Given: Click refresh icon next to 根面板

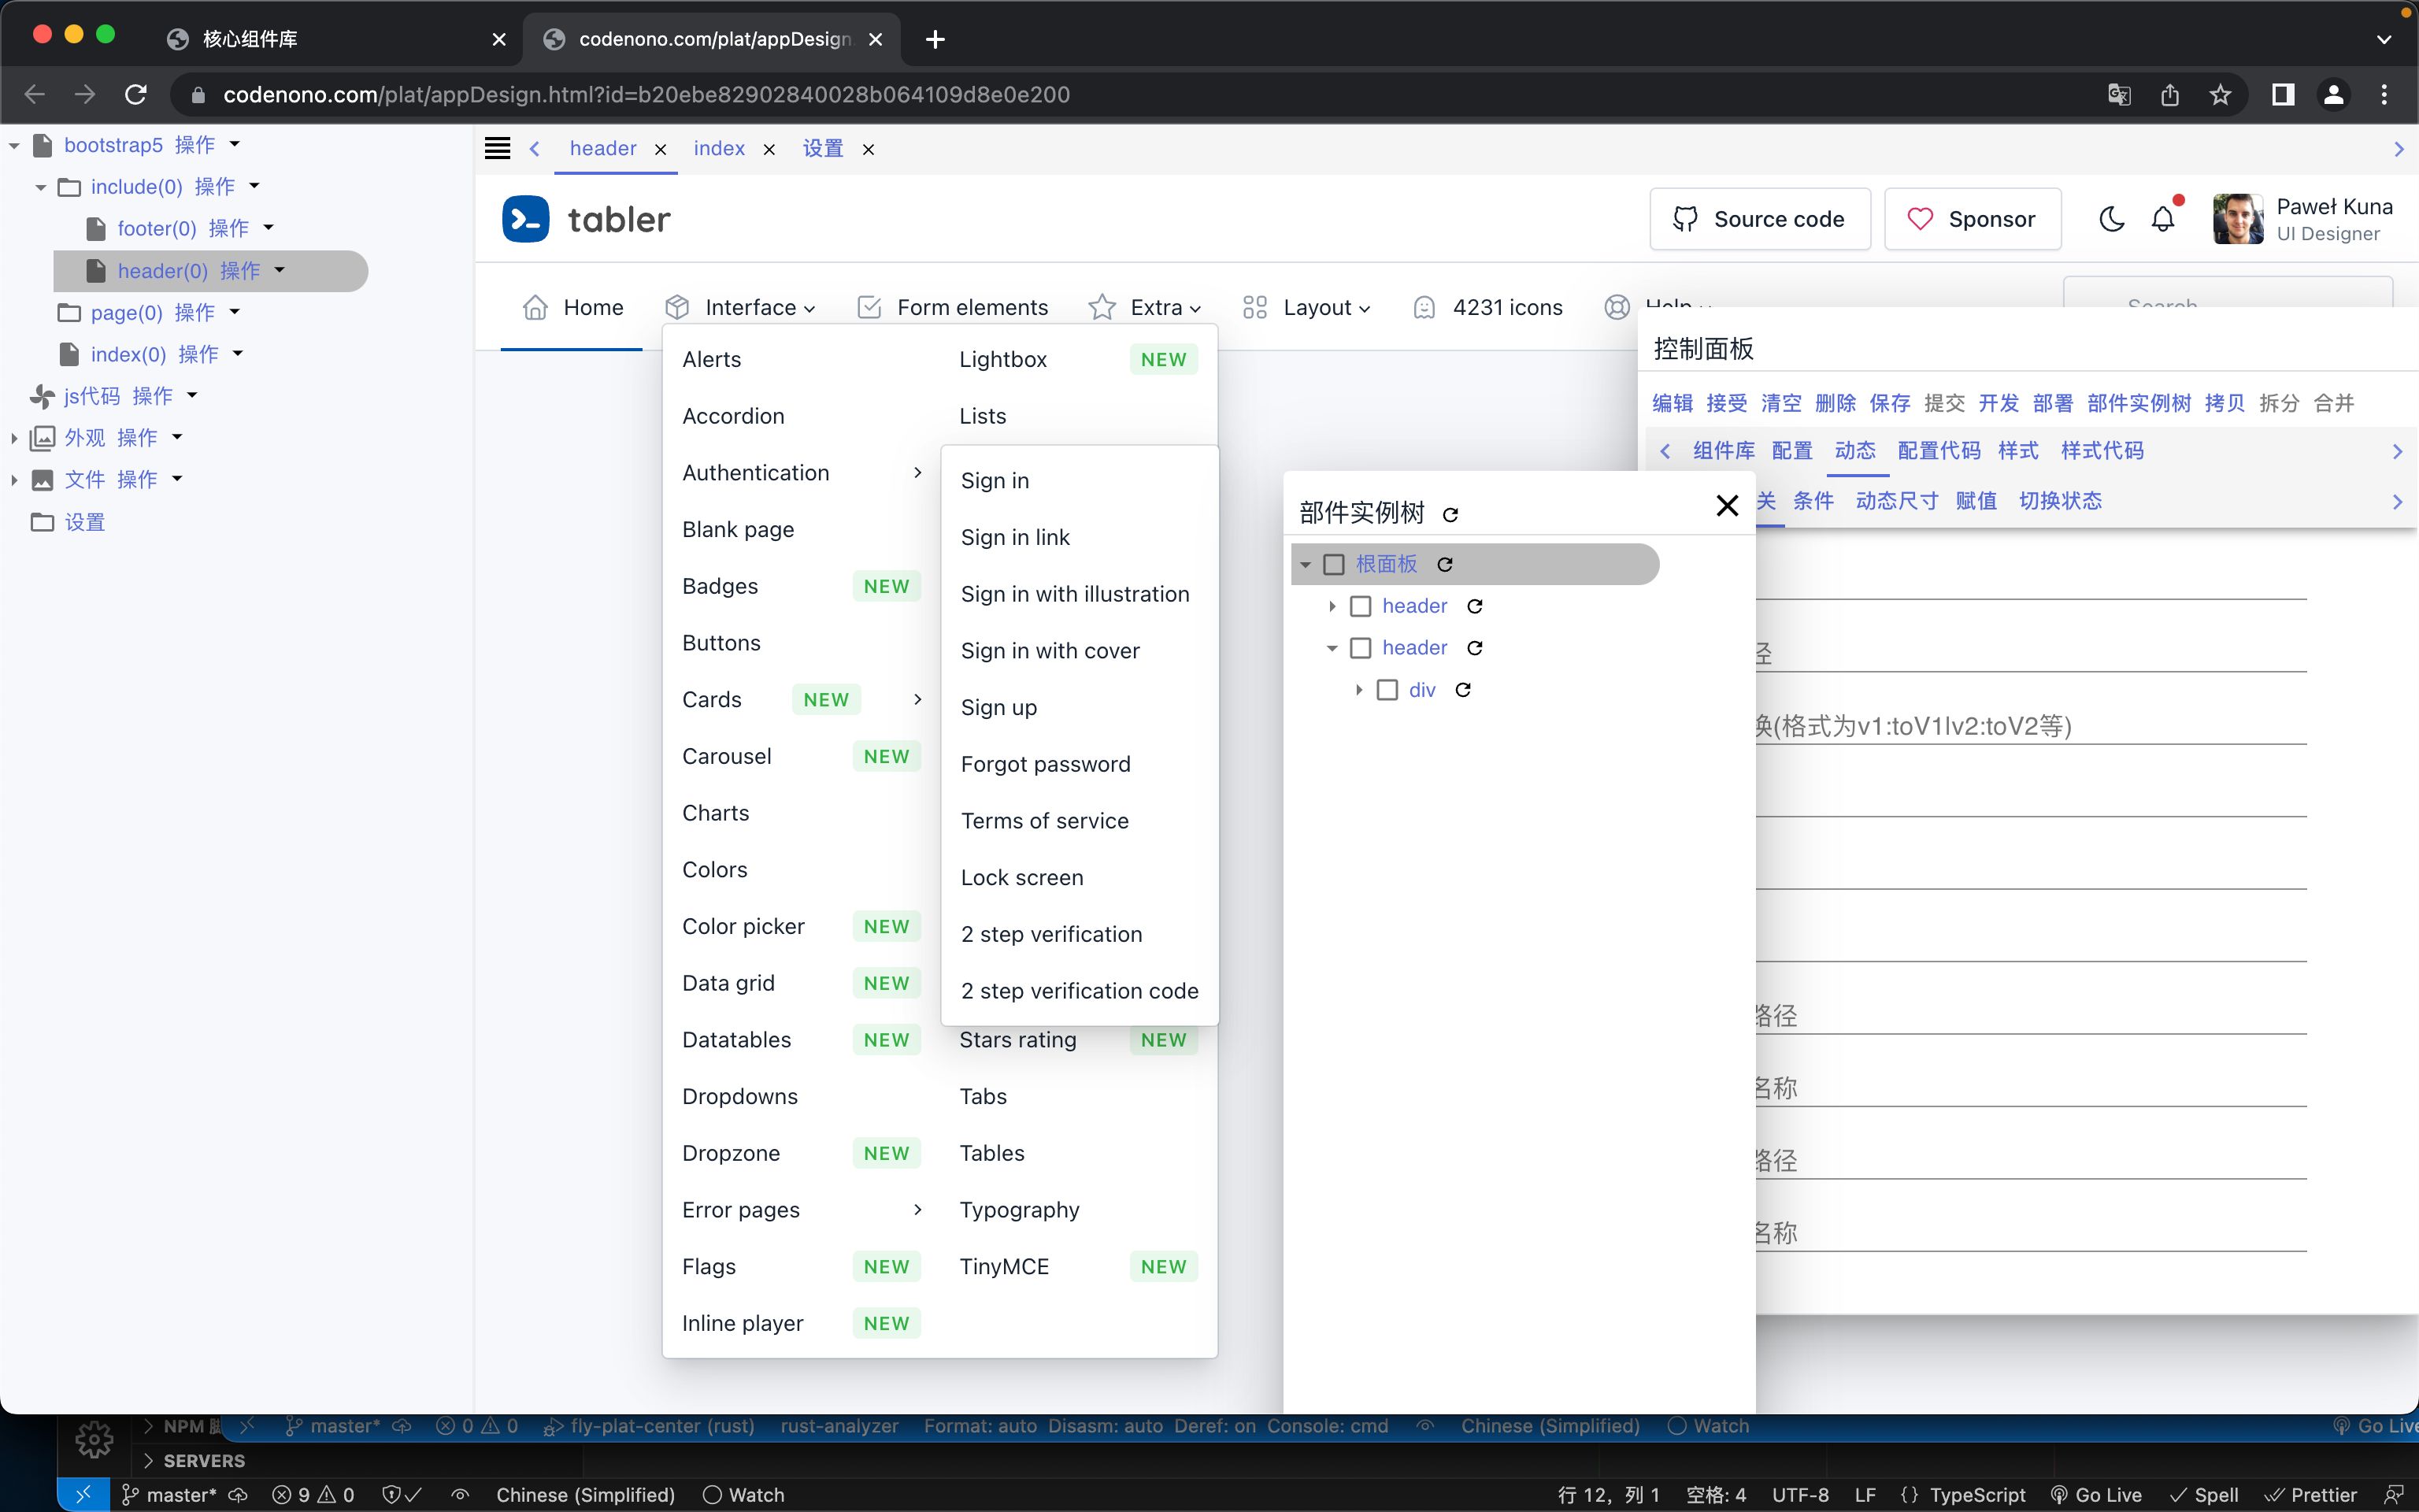Looking at the screenshot, I should click(x=1444, y=565).
